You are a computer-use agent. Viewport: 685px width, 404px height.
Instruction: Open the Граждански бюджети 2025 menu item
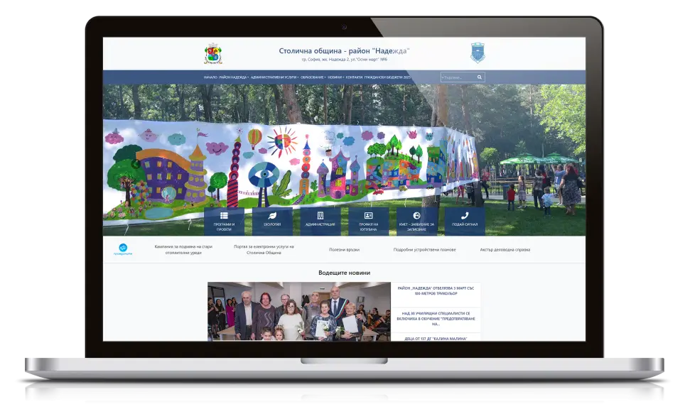388,77
